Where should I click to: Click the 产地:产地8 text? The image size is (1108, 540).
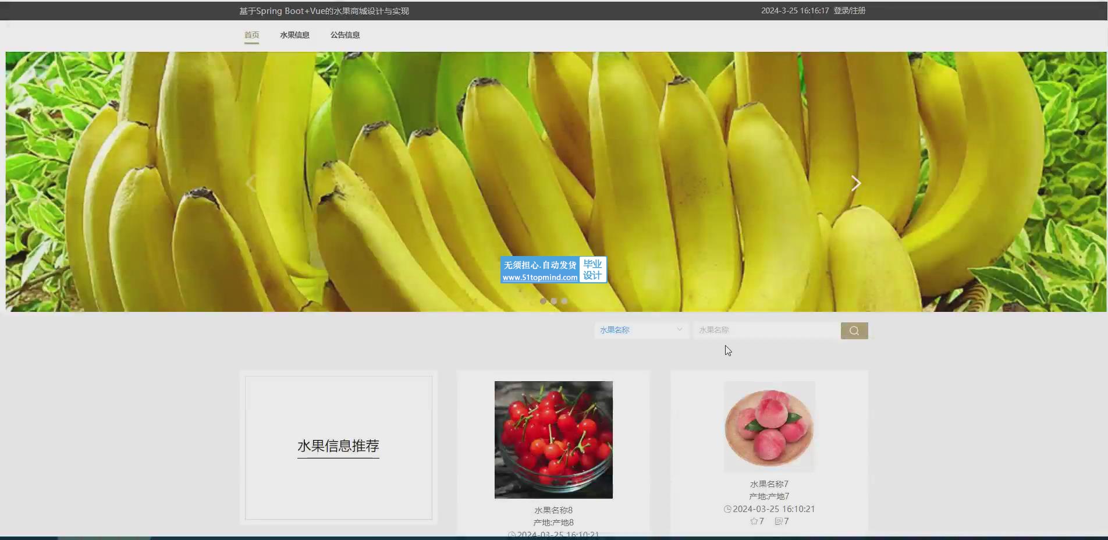pos(553,523)
